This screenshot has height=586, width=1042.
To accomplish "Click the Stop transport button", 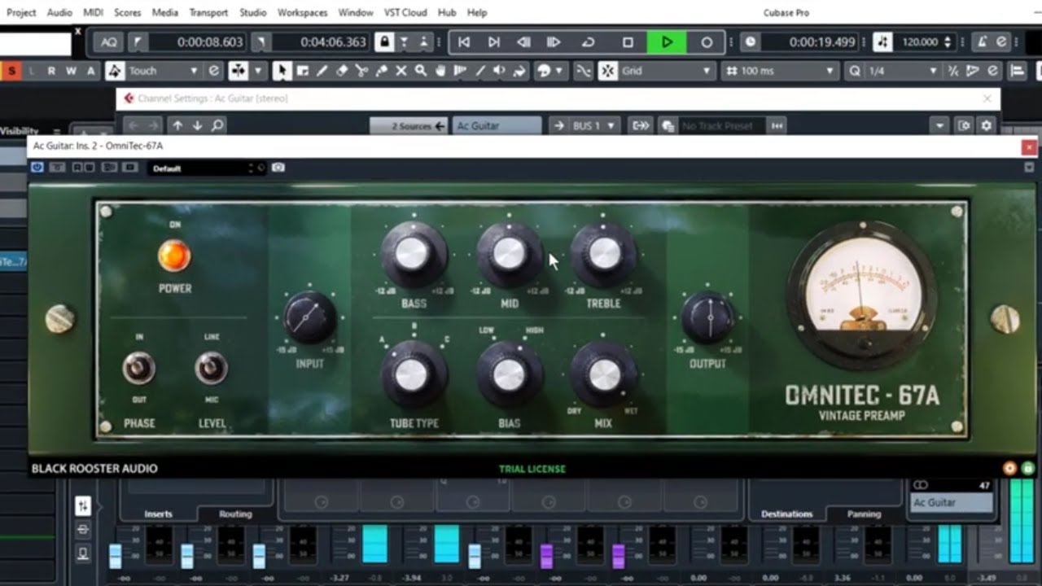I will click(628, 42).
